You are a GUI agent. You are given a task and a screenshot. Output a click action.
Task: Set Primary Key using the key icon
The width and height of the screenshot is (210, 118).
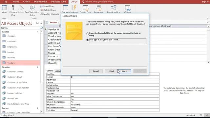pyautogui.click(x=13, y=11)
